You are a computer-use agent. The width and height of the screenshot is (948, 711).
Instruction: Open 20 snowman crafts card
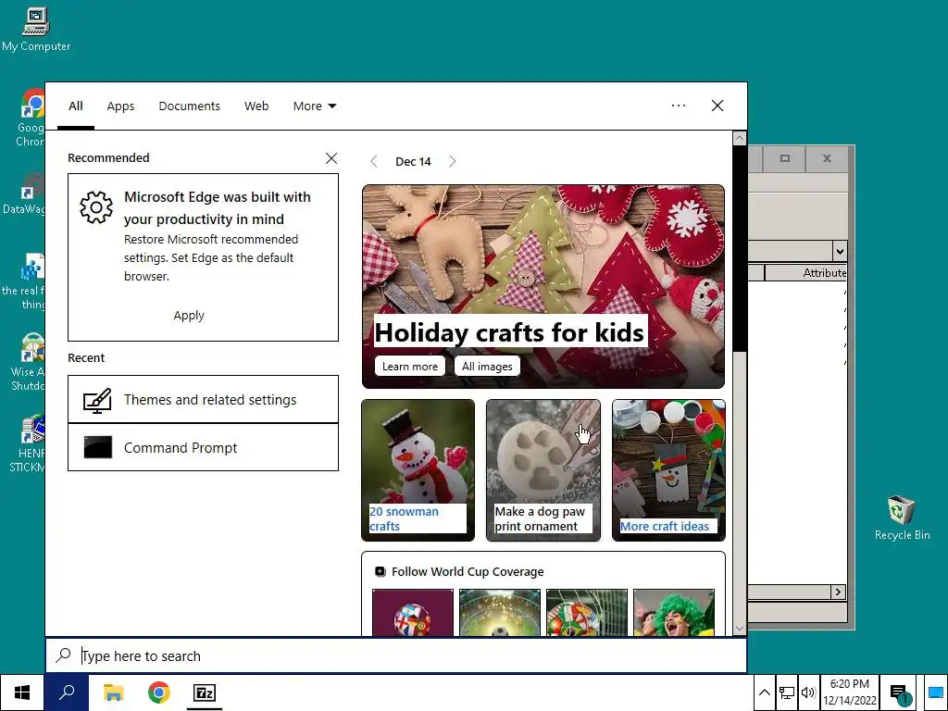click(418, 469)
